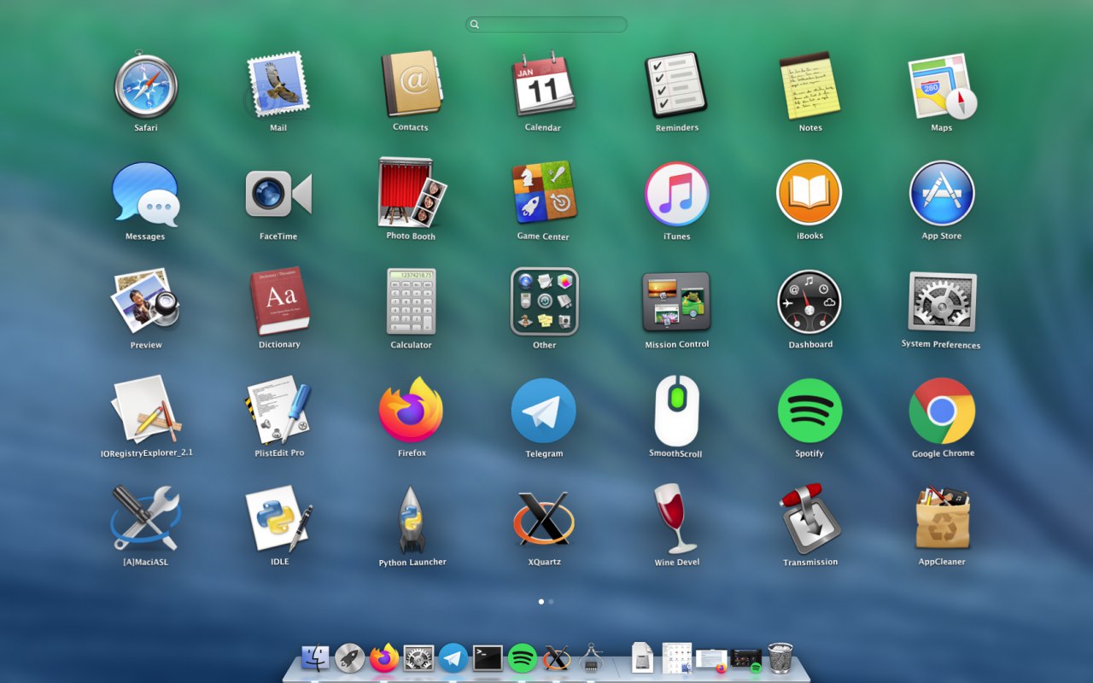Launch Google Chrome
The image size is (1093, 683).
point(942,411)
